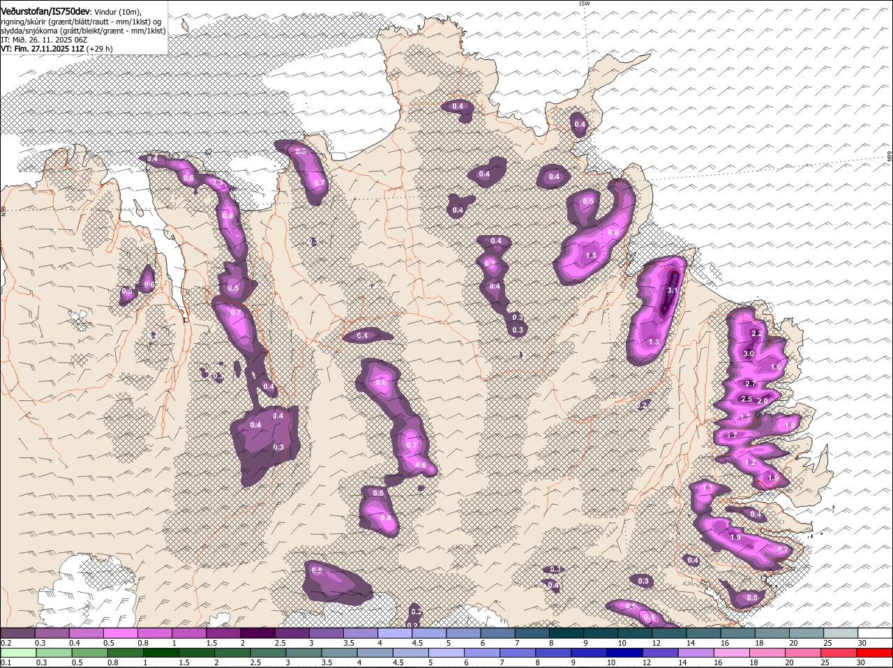893x668 pixels.
Task: Click the 3.1 precipitation value on the map
Action: (x=673, y=291)
